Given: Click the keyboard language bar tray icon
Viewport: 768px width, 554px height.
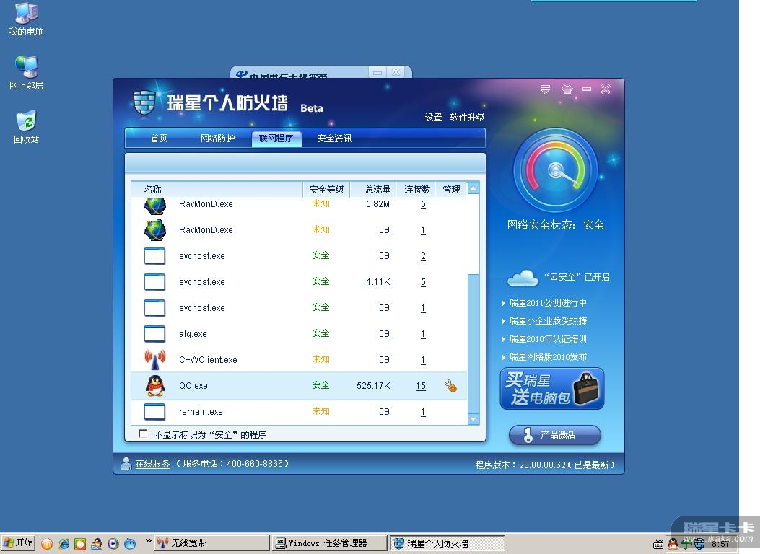Looking at the screenshot, I should click(x=658, y=544).
